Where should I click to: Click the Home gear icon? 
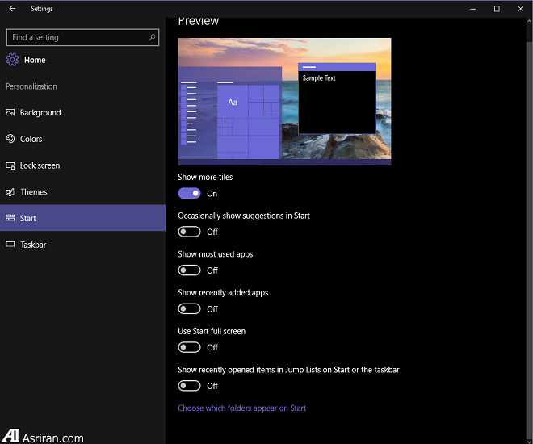[x=12, y=60]
